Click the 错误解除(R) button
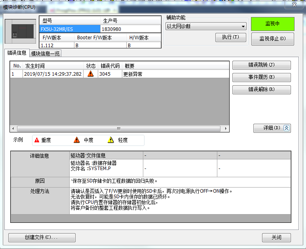The width and height of the screenshot is (306, 249). (261, 90)
